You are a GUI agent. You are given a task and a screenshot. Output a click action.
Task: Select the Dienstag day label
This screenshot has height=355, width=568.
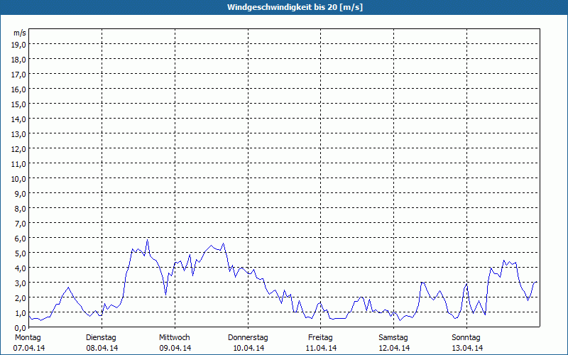coord(102,337)
